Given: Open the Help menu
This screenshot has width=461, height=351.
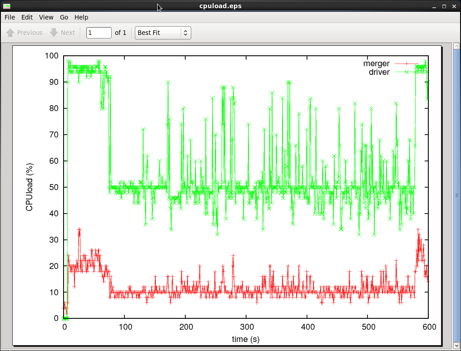Looking at the screenshot, I should click(81, 17).
